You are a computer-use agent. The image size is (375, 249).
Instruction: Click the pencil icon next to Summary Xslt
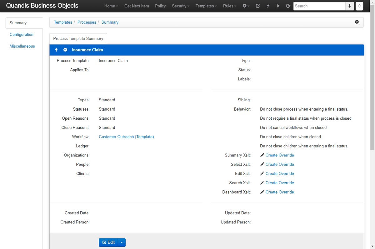click(262, 155)
